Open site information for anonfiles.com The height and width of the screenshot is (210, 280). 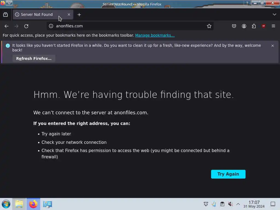51,26
